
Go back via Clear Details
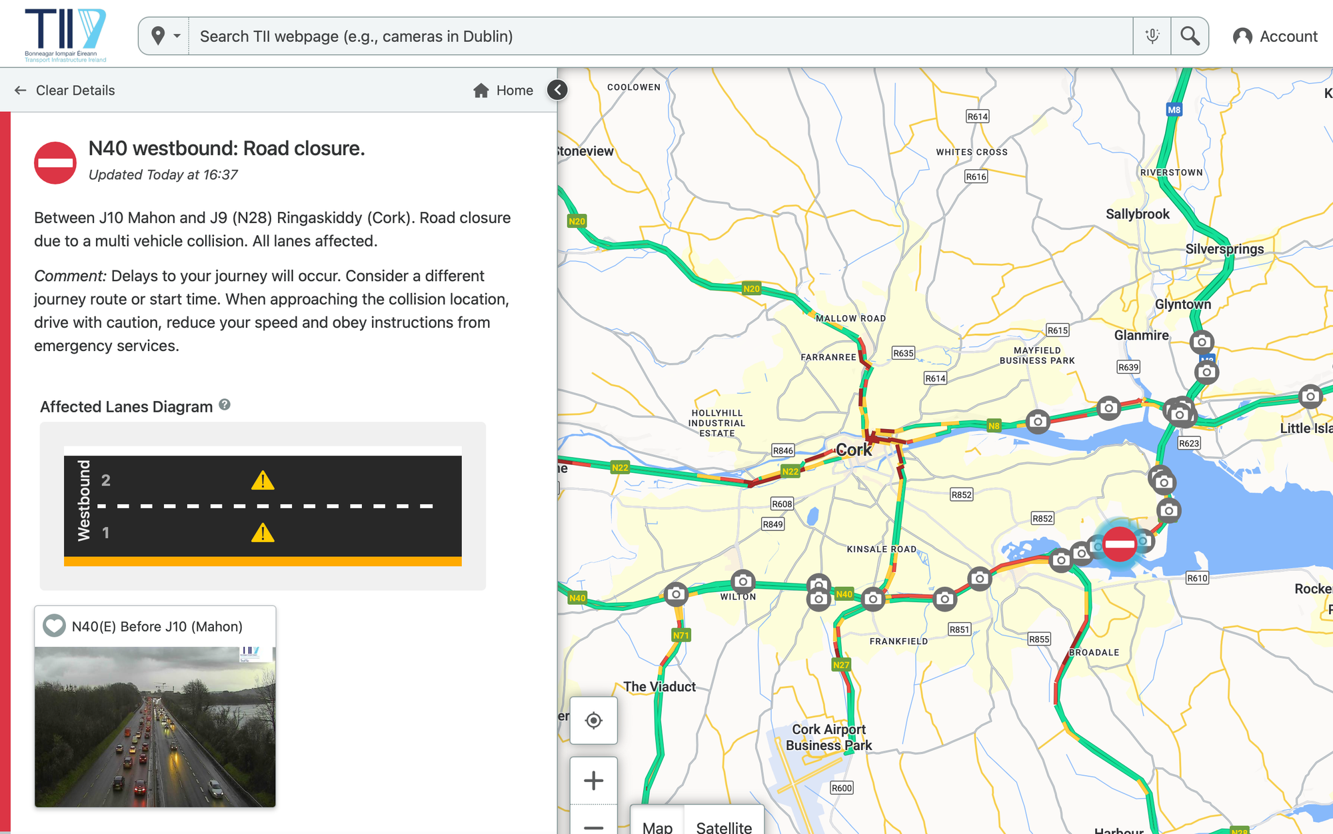pos(65,90)
